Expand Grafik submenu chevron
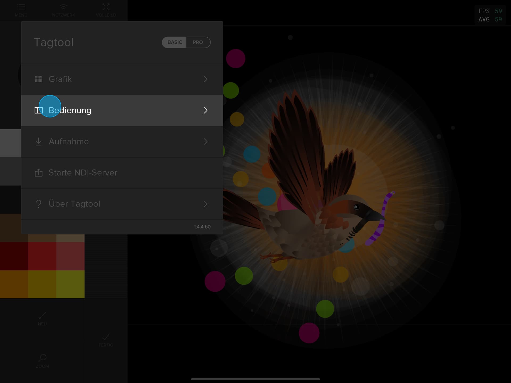 point(205,79)
